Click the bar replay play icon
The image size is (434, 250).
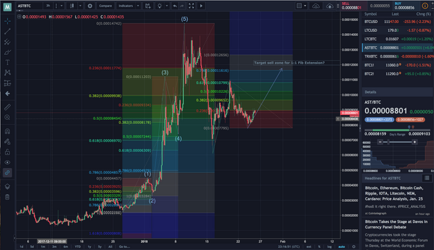click(201, 6)
